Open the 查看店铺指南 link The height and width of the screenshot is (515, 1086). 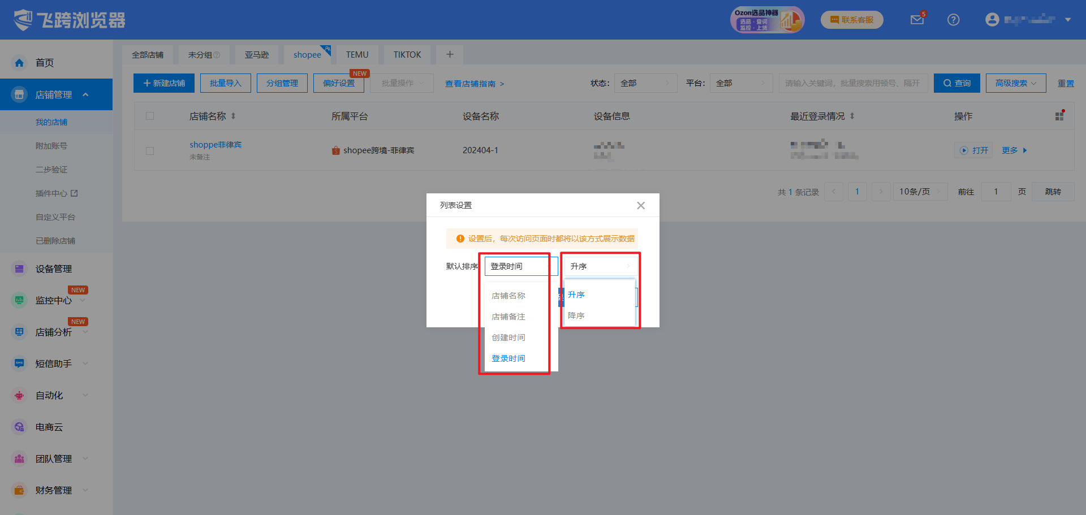(474, 84)
